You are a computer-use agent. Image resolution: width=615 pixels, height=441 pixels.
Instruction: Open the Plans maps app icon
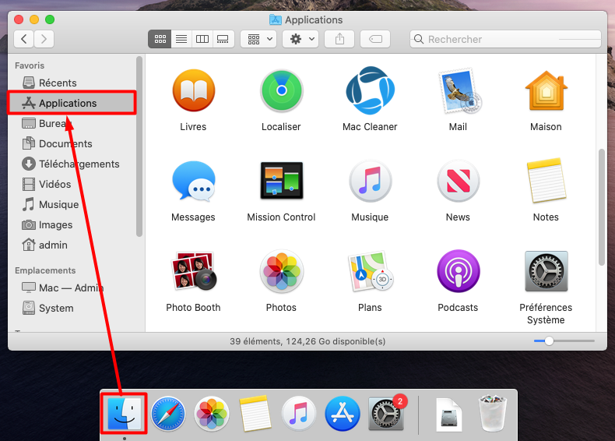[x=370, y=271]
